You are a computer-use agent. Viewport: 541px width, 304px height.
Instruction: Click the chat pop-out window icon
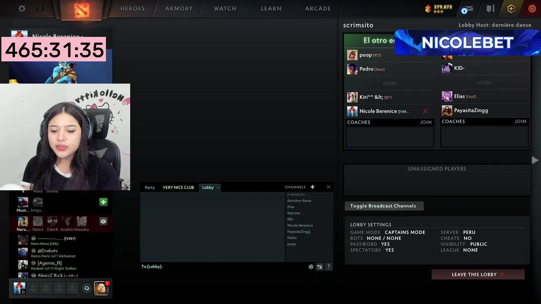320,266
